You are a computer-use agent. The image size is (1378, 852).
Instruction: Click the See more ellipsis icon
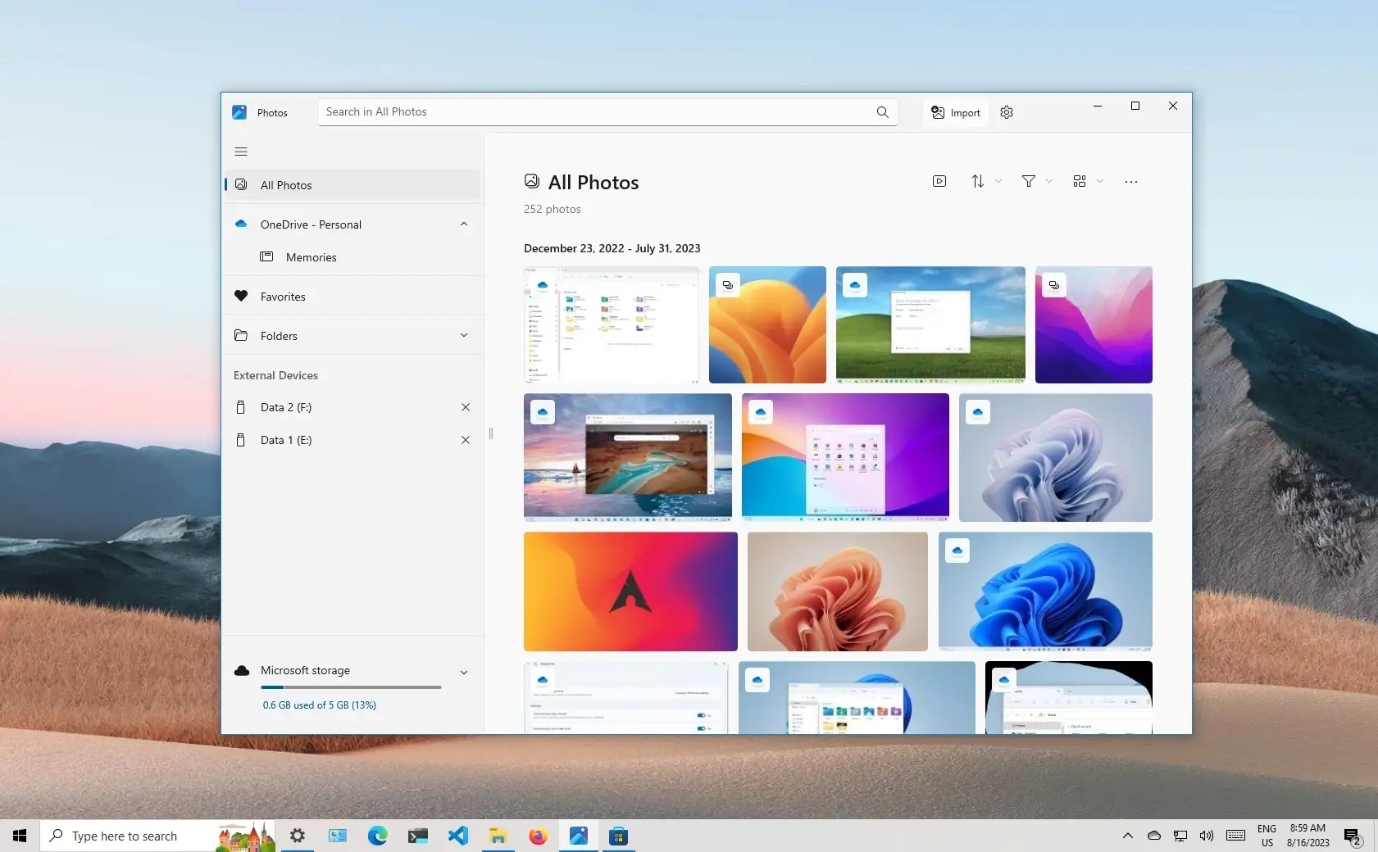(1131, 181)
